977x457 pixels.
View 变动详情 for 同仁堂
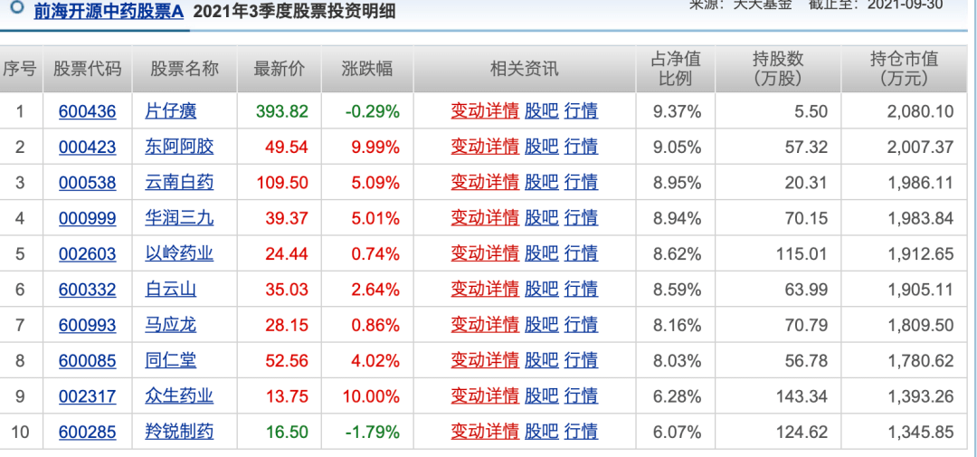click(x=485, y=360)
